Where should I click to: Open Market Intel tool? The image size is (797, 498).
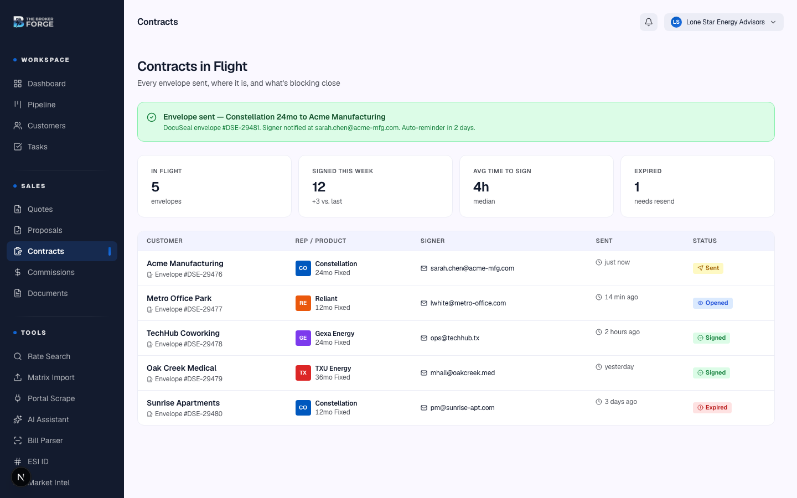62,483
